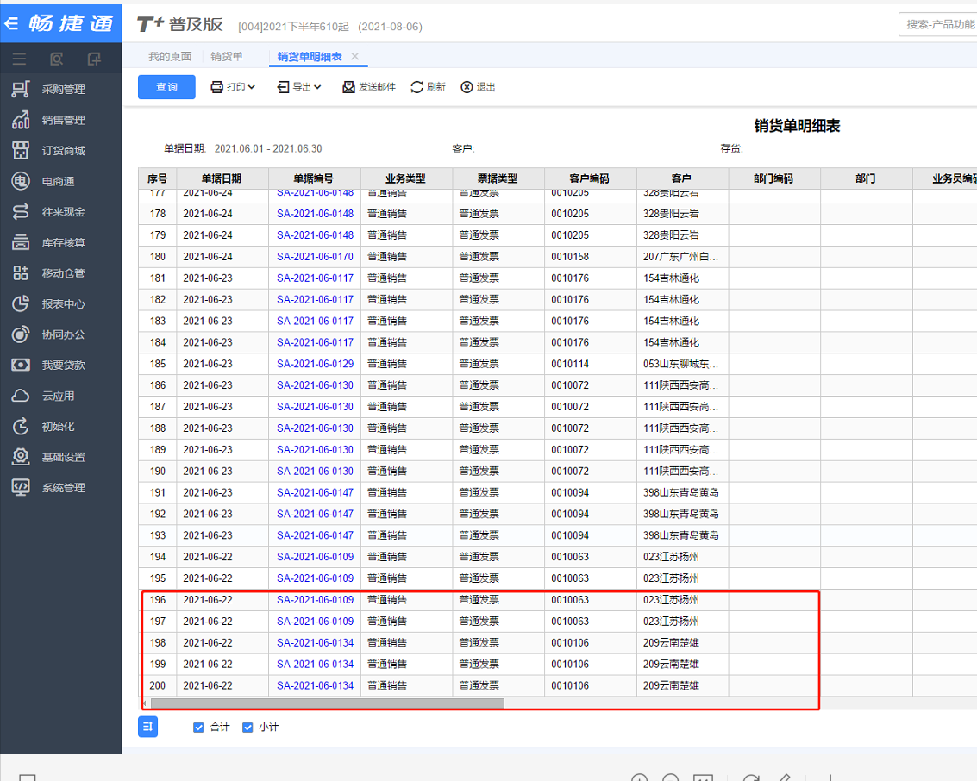
Task: Open link SA-2021-06-0134 in row 198
Action: [316, 643]
